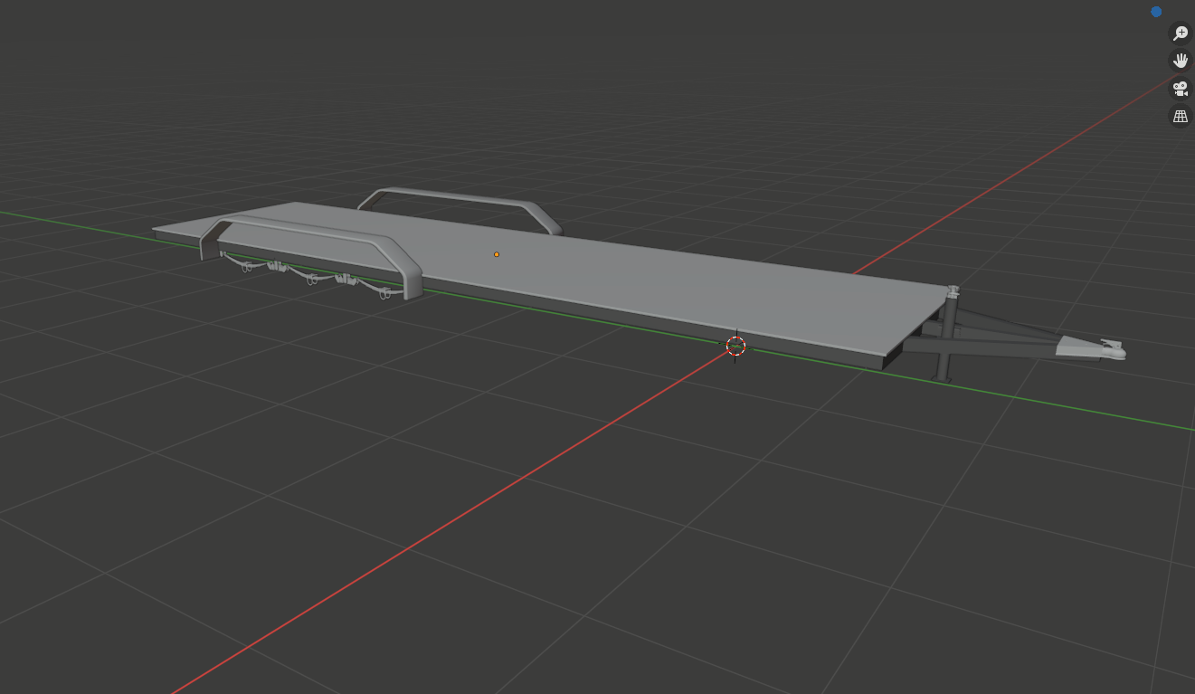Toggle the camera view icon
1195x694 pixels.
click(x=1181, y=89)
